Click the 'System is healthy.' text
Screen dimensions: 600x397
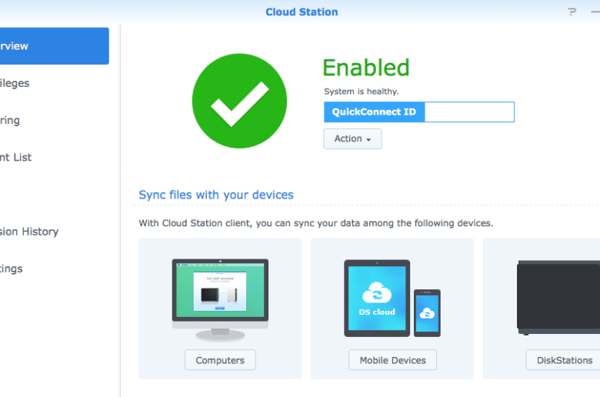coord(362,92)
